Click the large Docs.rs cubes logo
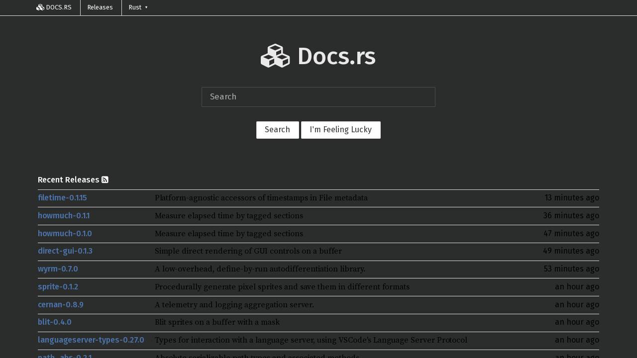This screenshot has width=637, height=358. (275, 56)
